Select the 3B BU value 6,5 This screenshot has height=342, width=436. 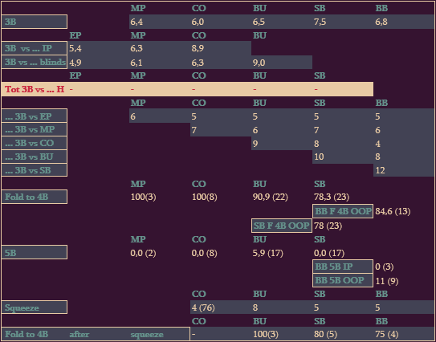click(x=259, y=22)
